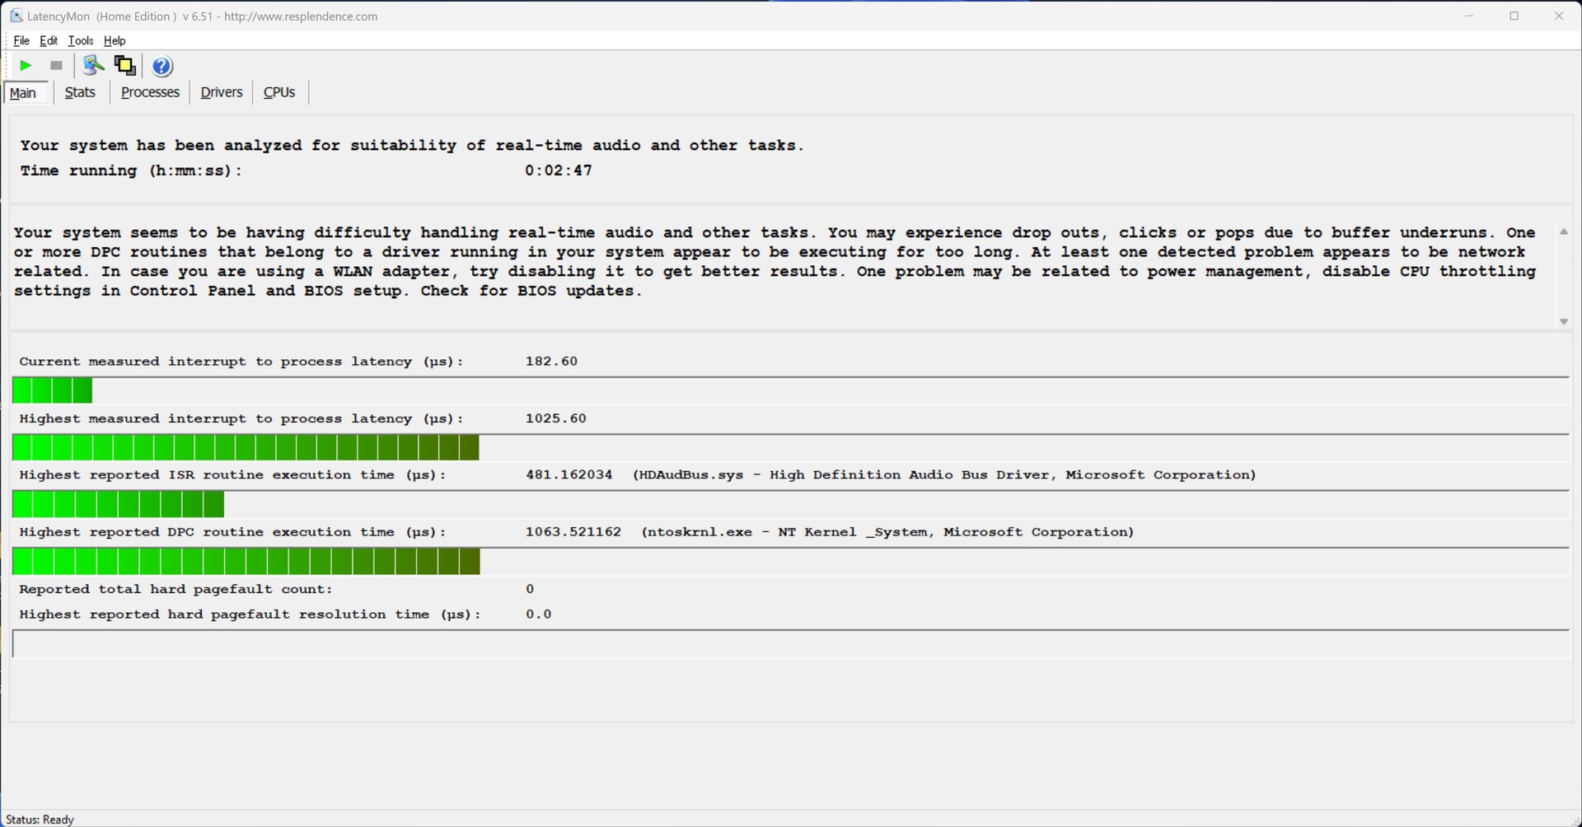Viewport: 1582px width, 827px height.
Task: Open the Tools menu
Action: point(80,40)
